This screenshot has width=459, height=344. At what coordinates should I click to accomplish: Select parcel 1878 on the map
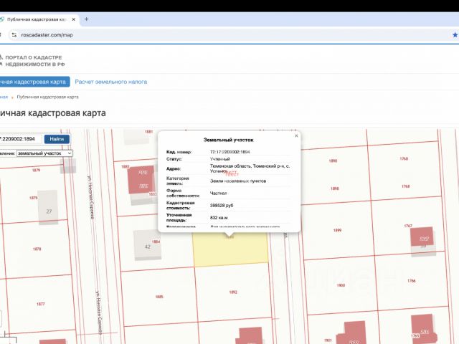click(x=37, y=249)
